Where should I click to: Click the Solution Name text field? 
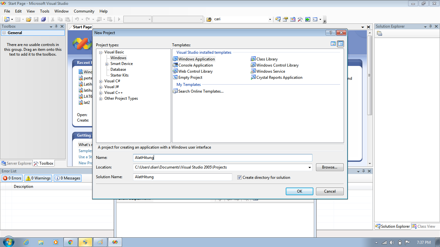183,177
